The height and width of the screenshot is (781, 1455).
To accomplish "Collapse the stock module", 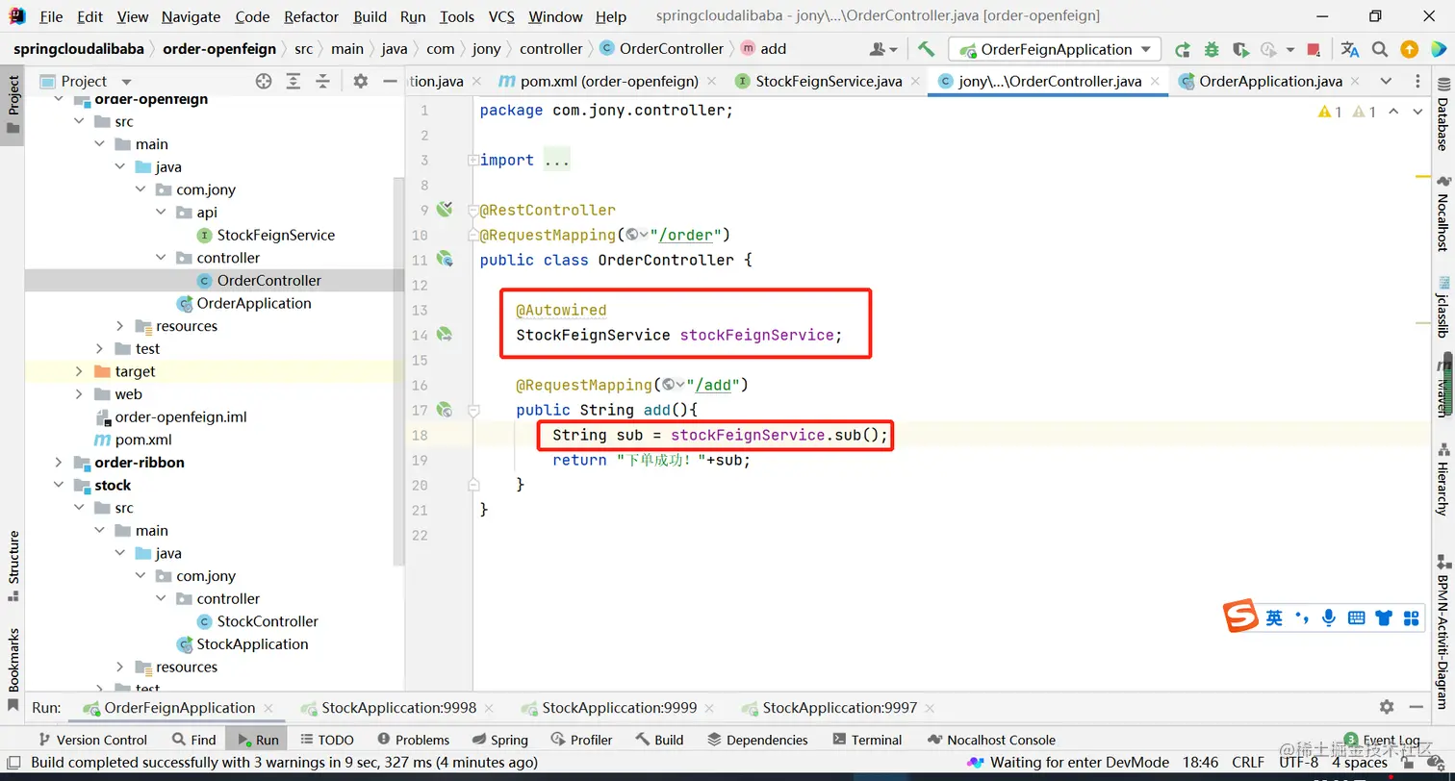I will pyautogui.click(x=59, y=486).
